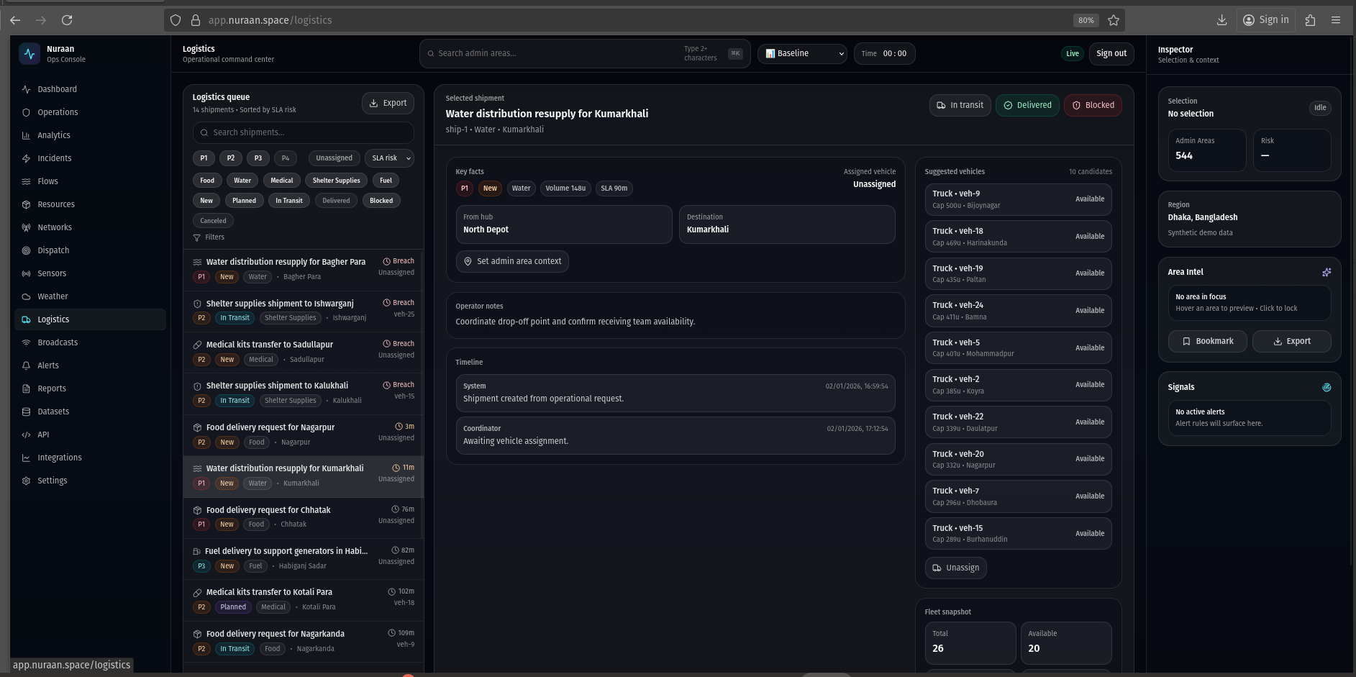Screen dimensions: 1356x677
Task: Bookmark this page with the star icon
Action: click(1114, 20)
